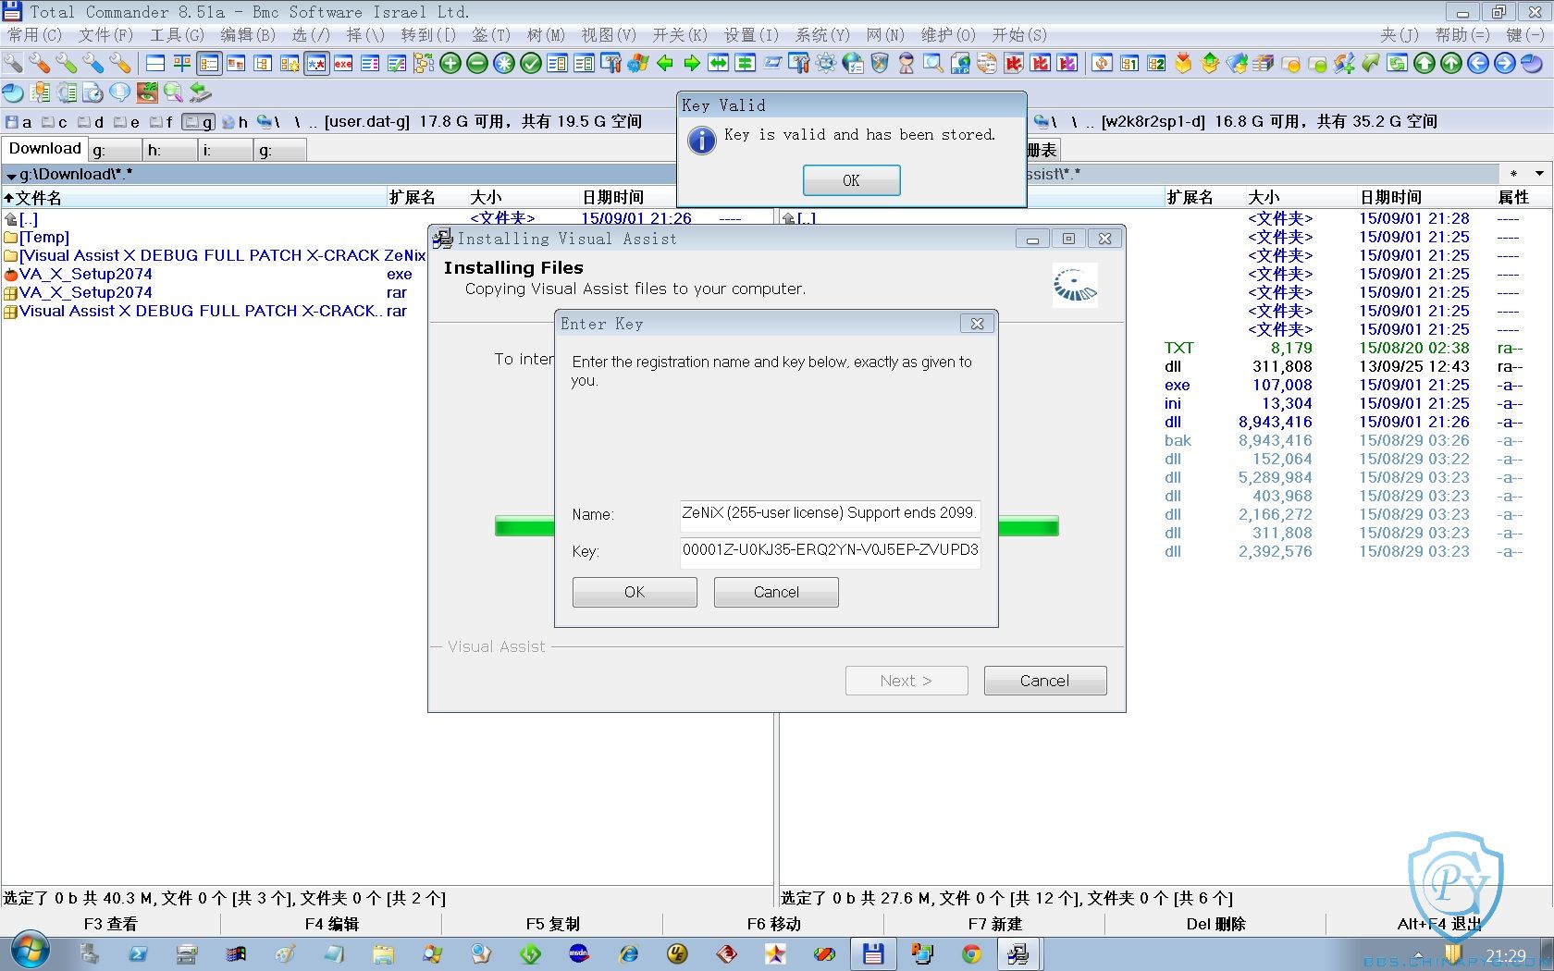The height and width of the screenshot is (971, 1554).
Task: Select drive d in left drive bar
Action: 90,122
